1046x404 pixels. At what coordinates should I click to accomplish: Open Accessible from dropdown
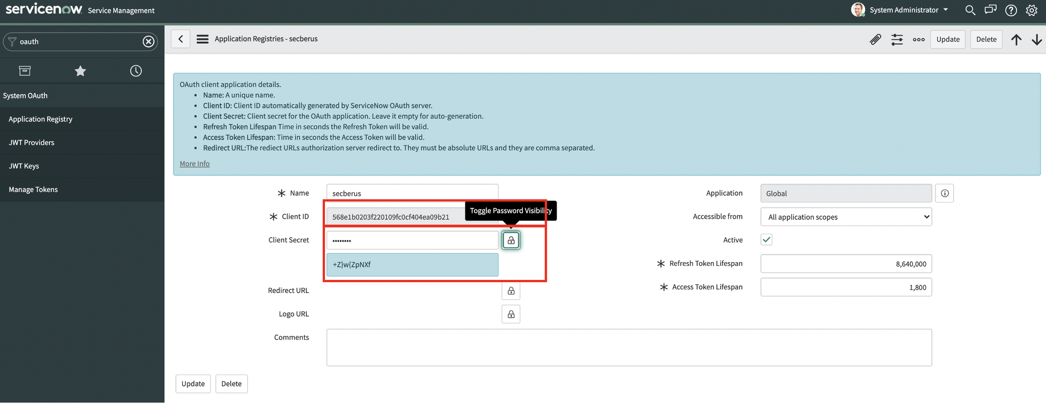[x=846, y=217]
